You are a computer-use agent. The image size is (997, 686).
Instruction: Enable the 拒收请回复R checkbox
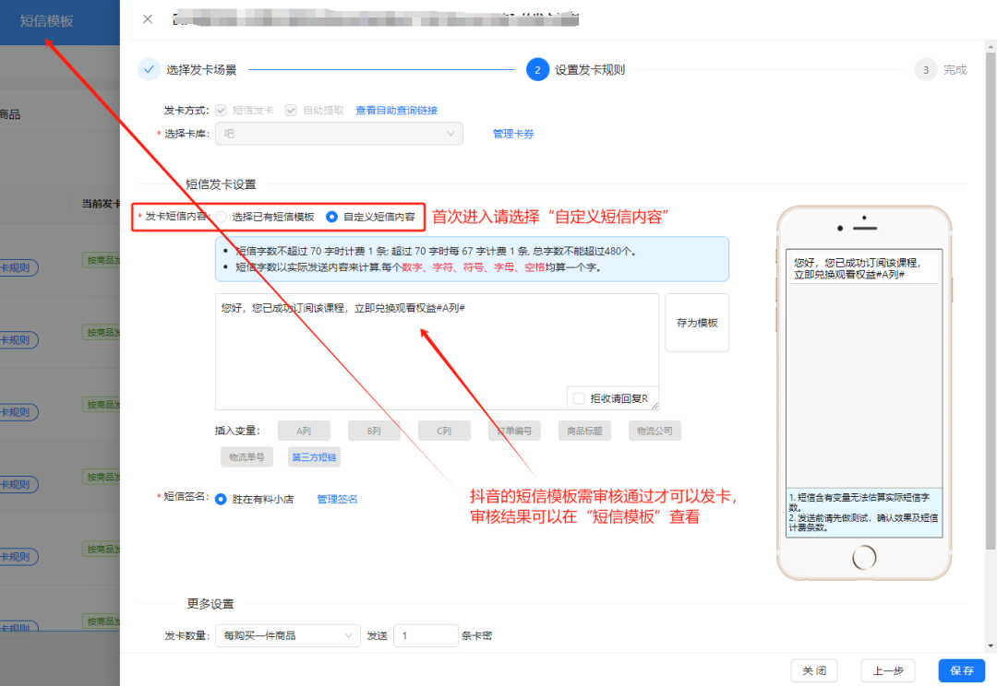point(579,398)
